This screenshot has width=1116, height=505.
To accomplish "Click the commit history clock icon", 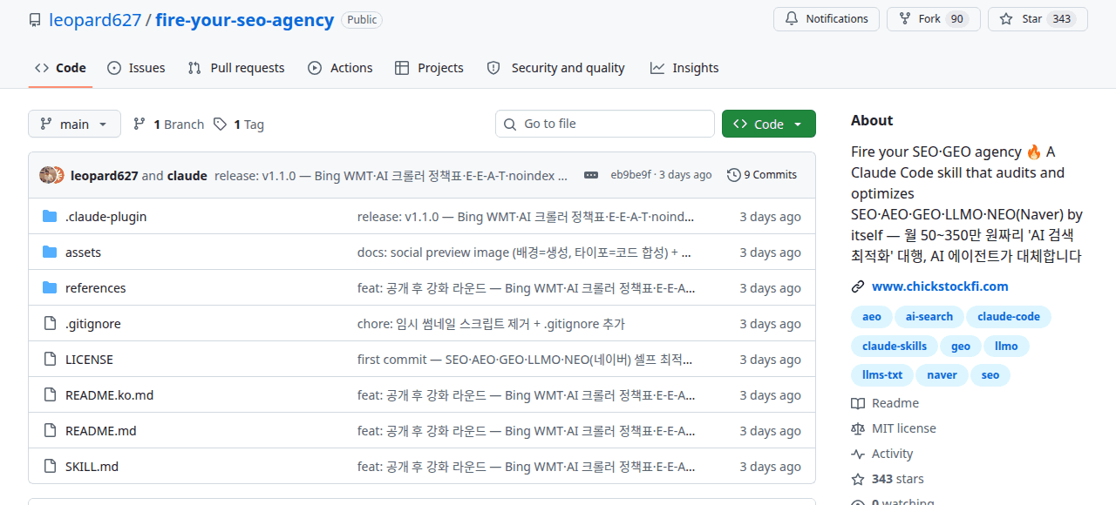I will [733, 175].
